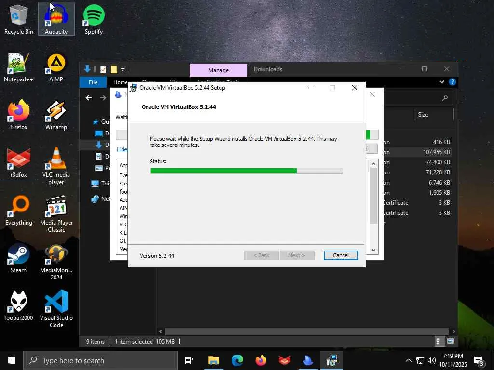The image size is (494, 370).
Task: Minimize the VirtualBox Setup window
Action: (x=310, y=88)
